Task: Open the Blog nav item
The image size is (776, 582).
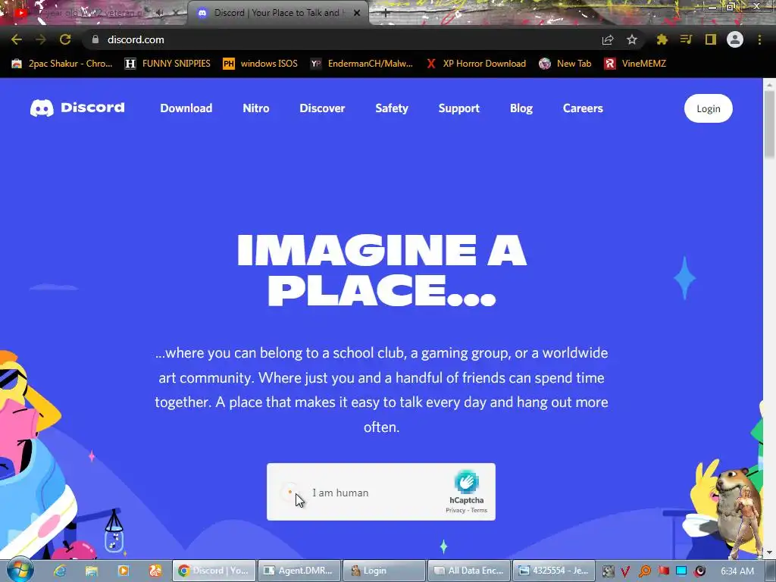Action: coord(521,108)
